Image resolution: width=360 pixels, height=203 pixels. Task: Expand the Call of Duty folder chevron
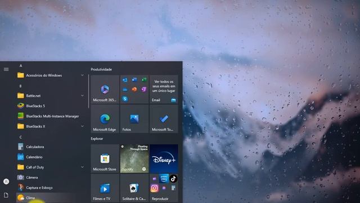[x=82, y=167]
